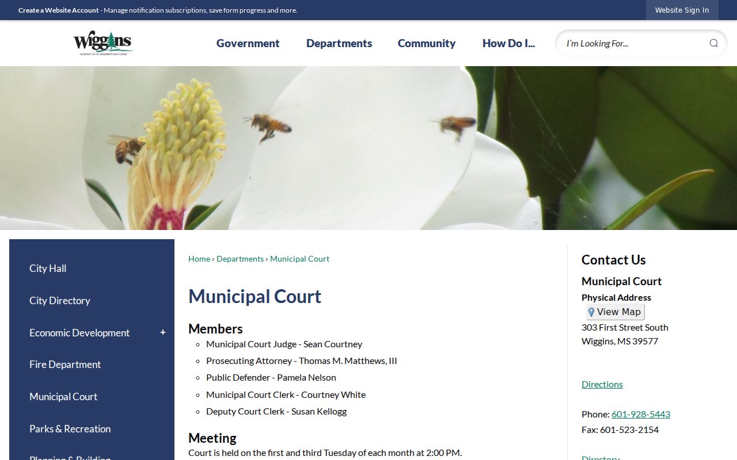This screenshot has height=460, width=737.
Task: Open City Directory in the sidebar
Action: [60, 301]
